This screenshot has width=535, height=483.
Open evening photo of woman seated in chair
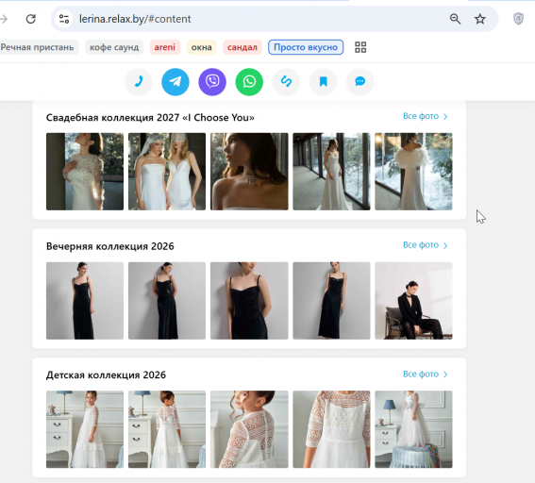coord(413,301)
